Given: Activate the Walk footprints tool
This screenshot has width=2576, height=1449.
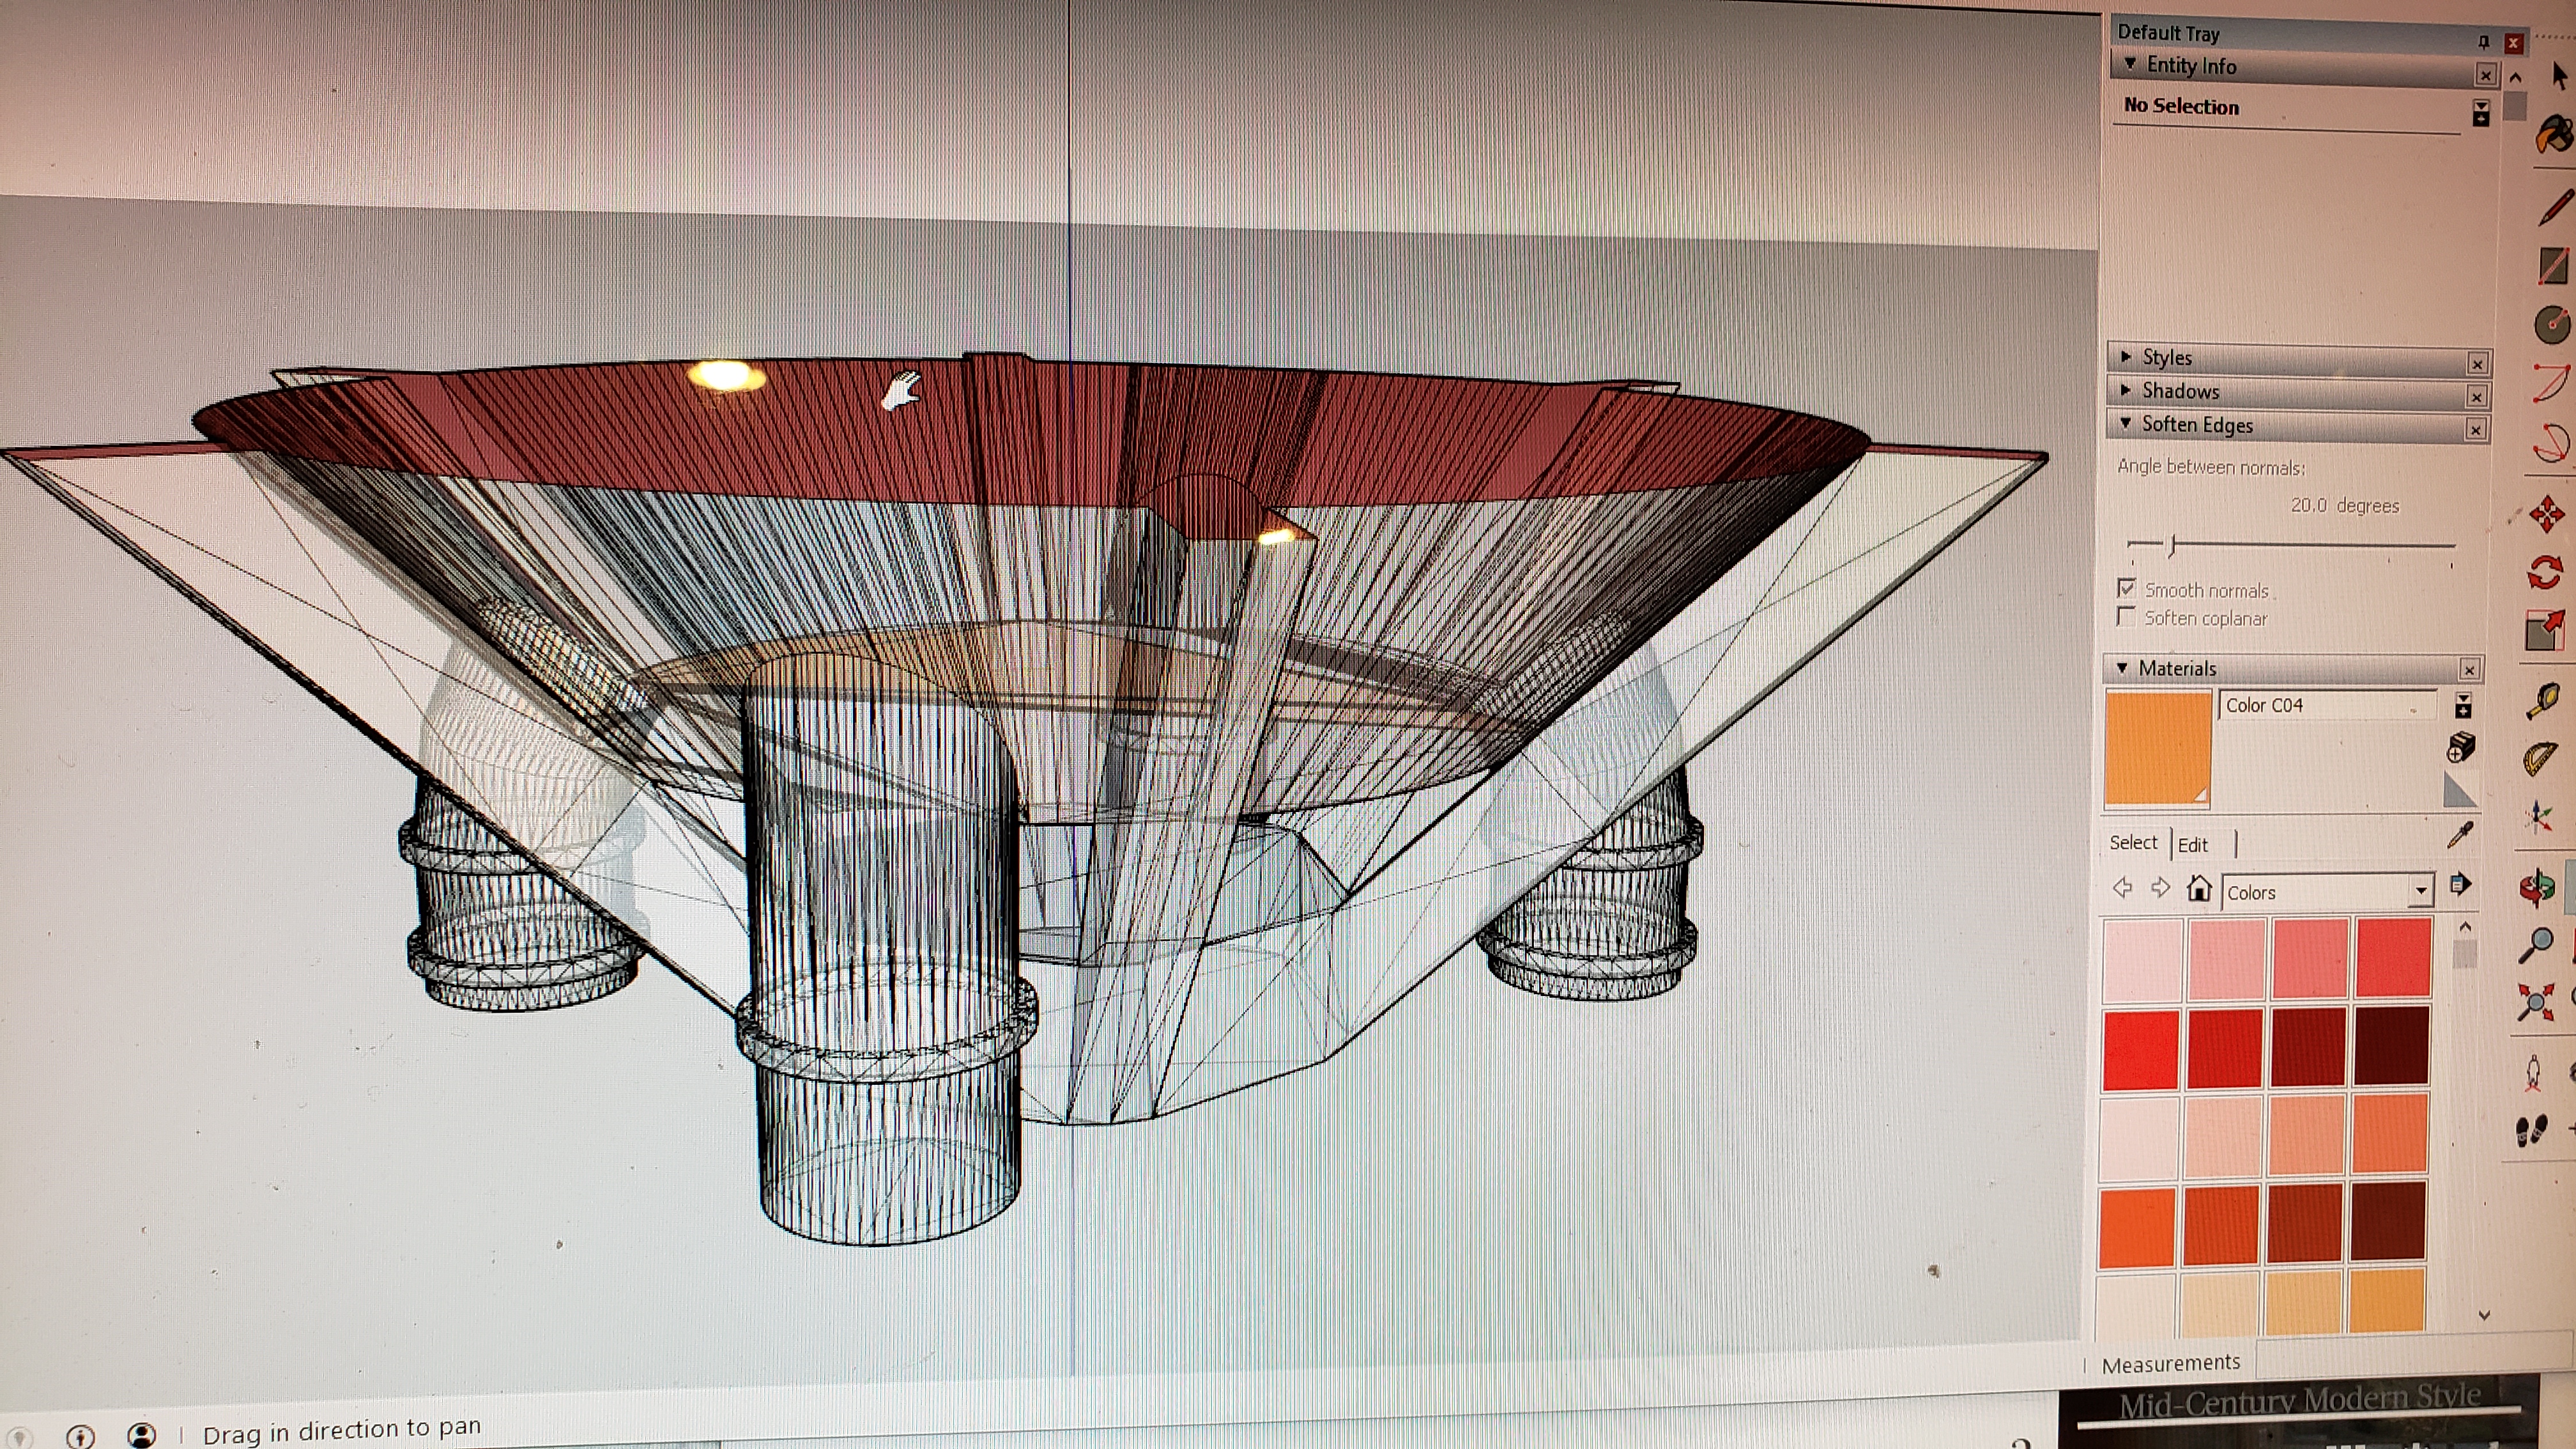Looking at the screenshot, I should 2531,1131.
